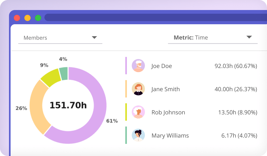The height and width of the screenshot is (156, 267).
Task: Select the Rob Johnson name label
Action: tap(168, 112)
